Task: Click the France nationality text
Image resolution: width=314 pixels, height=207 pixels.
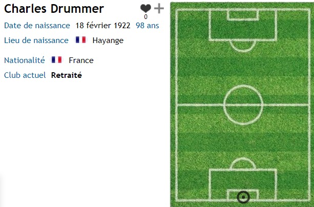Action: 81,60
